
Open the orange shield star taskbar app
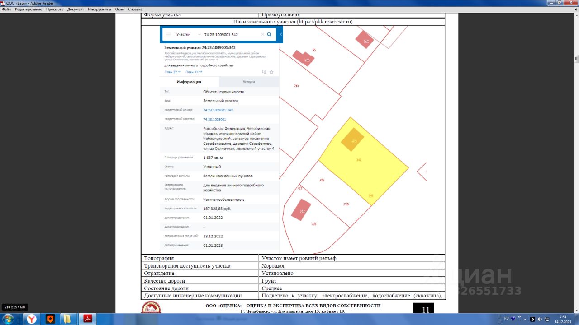point(51,319)
